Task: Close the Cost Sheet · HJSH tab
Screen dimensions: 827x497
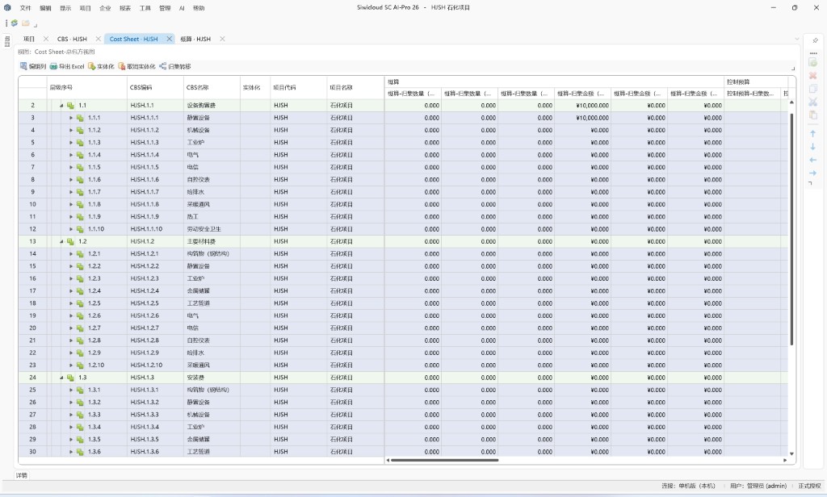Action: pos(170,39)
